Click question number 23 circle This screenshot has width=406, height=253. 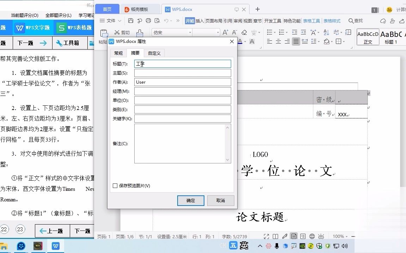coord(20,229)
